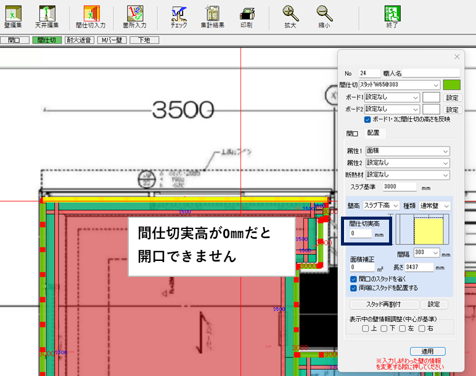
Task: Switch to the 耐火遮音 mode tab
Action: point(80,40)
